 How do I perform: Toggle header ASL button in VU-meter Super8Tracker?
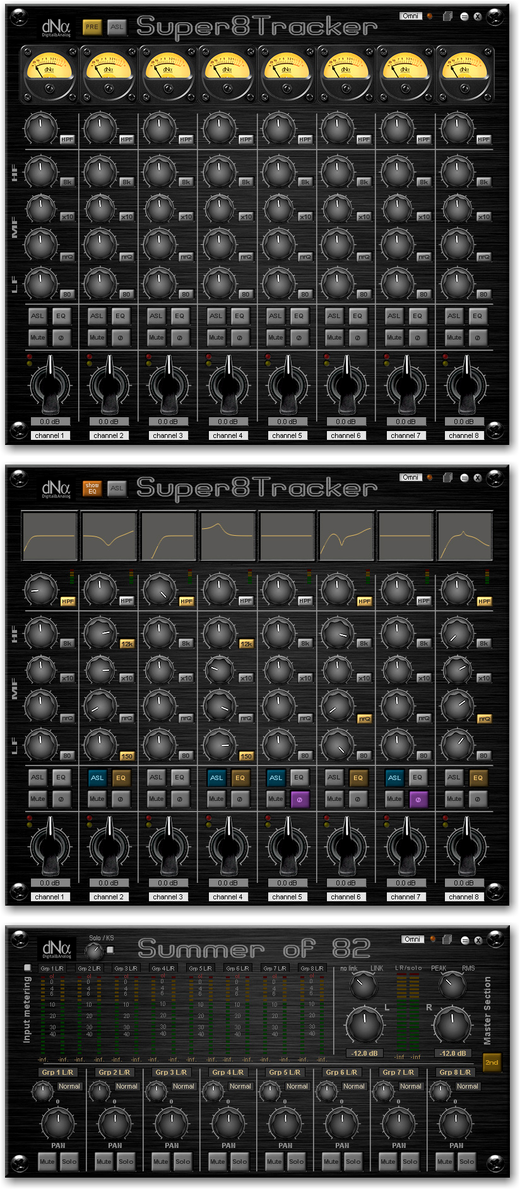pos(117,27)
